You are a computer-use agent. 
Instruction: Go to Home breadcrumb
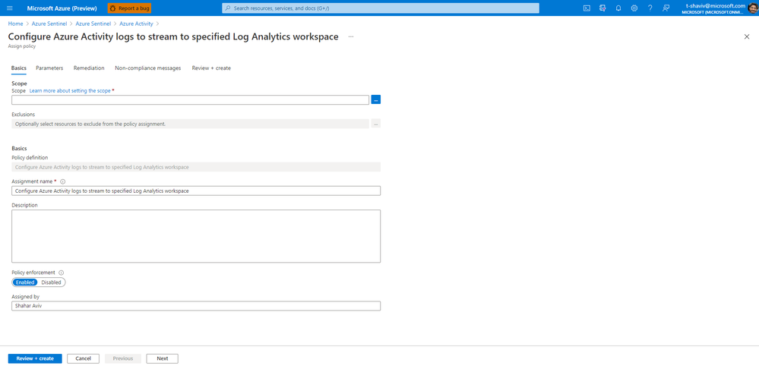[x=15, y=24]
